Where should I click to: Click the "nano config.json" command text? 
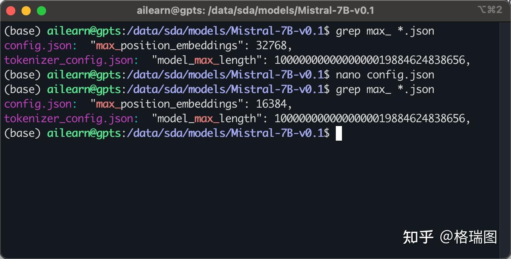pos(385,75)
